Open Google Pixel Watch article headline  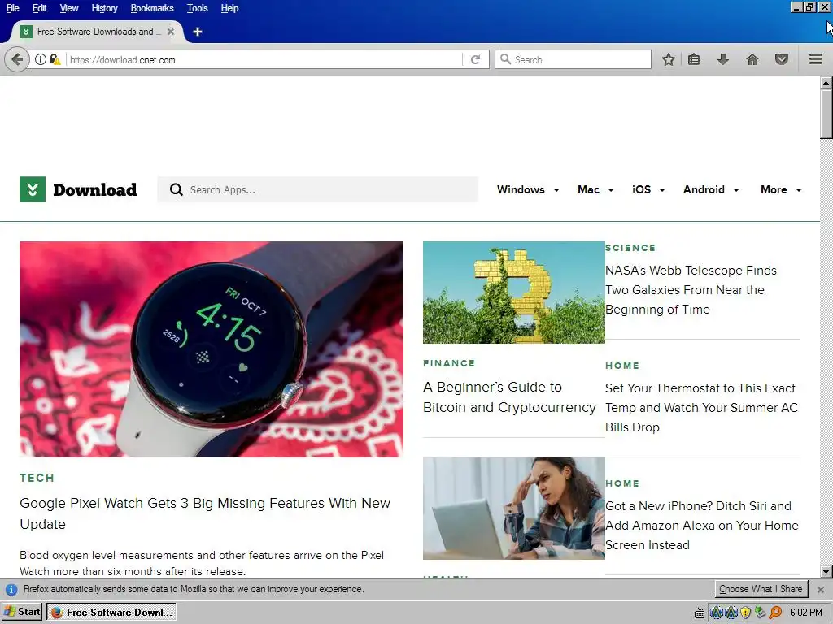point(205,513)
